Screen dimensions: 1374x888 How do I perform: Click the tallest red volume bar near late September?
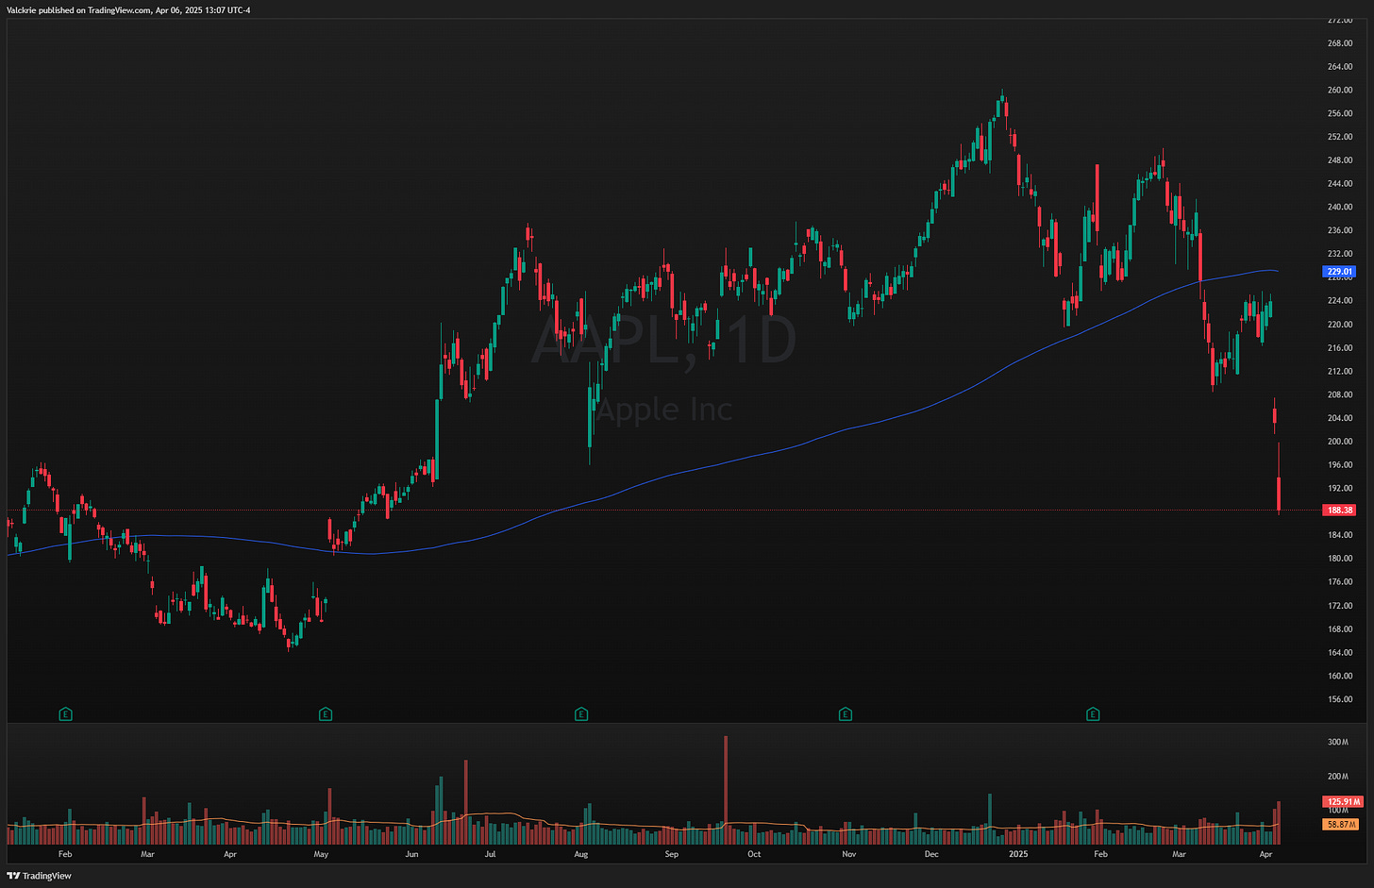pos(726,790)
